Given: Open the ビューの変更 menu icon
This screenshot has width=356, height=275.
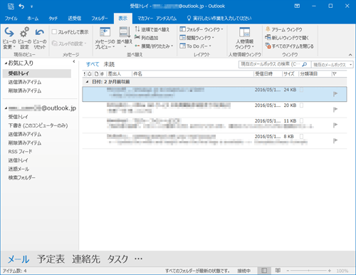Looking at the screenshot, I should pos(9,32).
